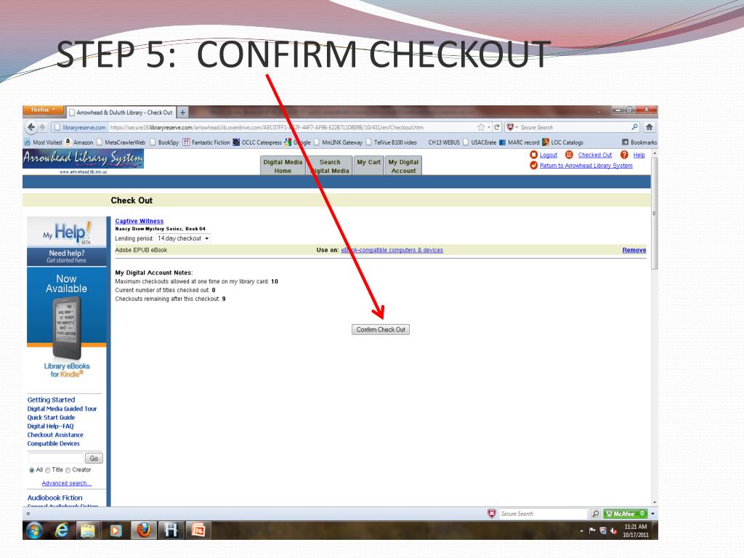
Task: Open Advanced search link
Action: 66,483
